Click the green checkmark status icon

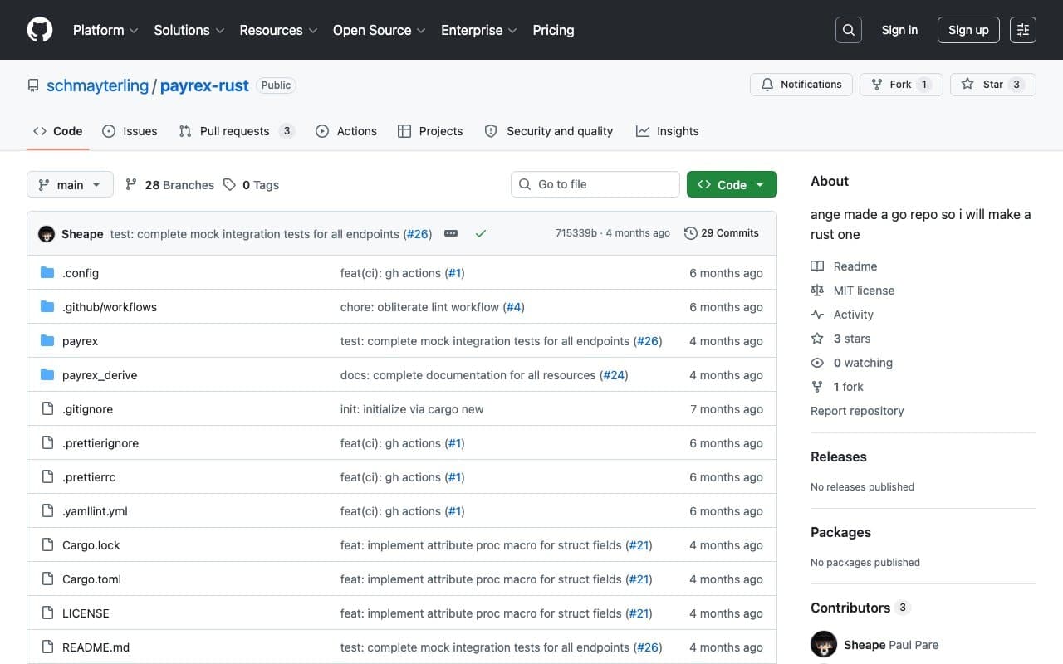point(480,234)
